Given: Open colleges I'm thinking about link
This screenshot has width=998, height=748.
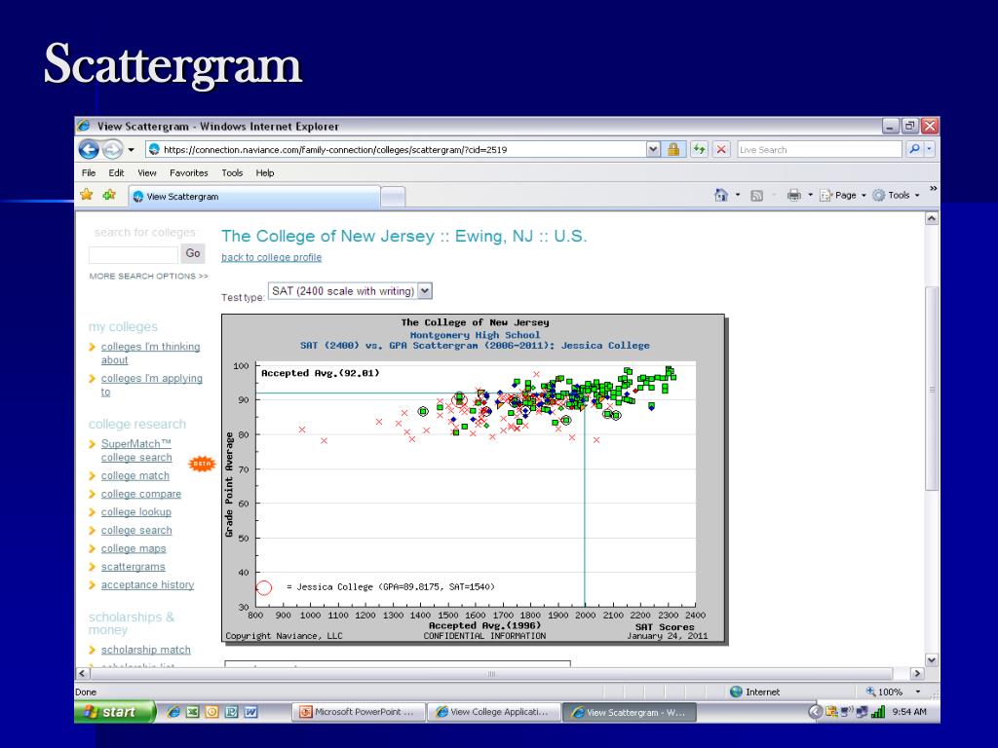Looking at the screenshot, I should 150,353.
